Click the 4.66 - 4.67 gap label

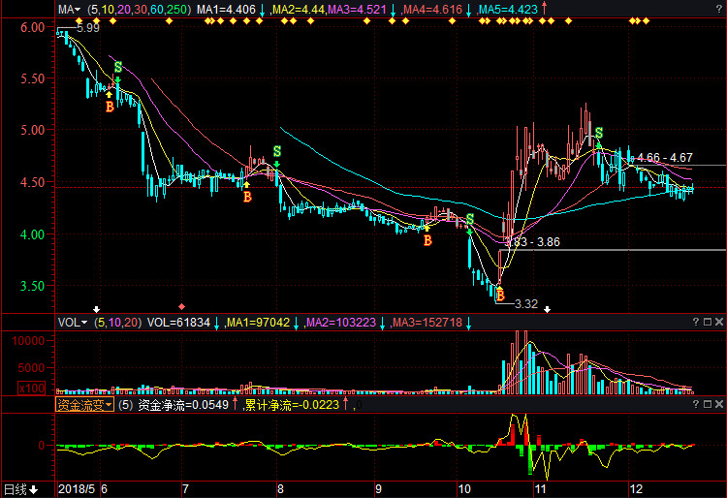pos(665,158)
